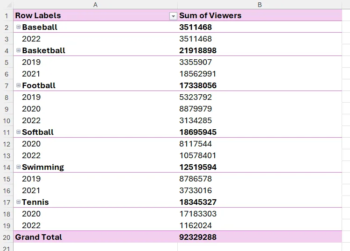
Task: Click the Swimming 2019 value 8786578
Action: pos(196,179)
